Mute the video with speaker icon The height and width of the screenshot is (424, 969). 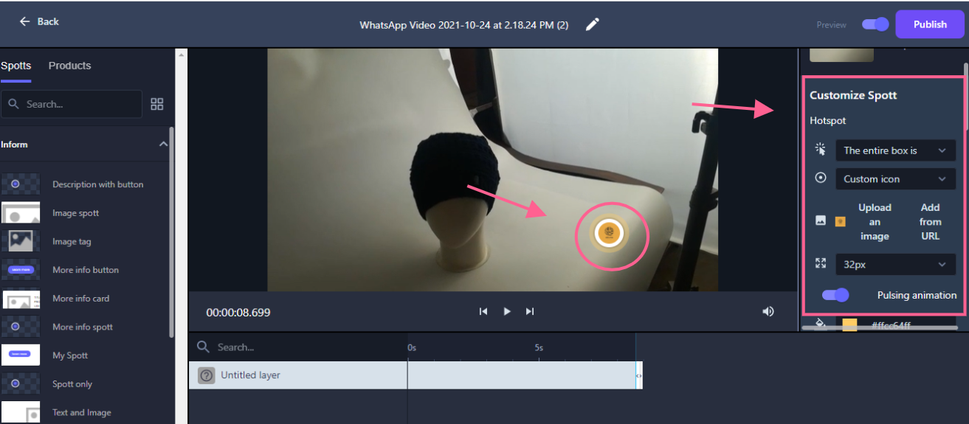coord(768,311)
